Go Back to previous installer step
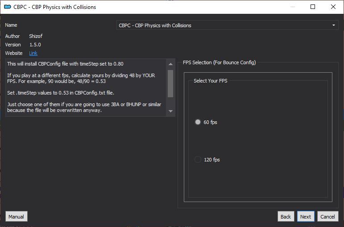 (286, 216)
